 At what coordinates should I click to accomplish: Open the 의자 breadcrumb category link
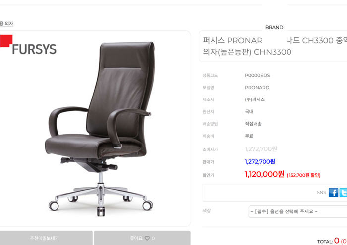[9, 23]
